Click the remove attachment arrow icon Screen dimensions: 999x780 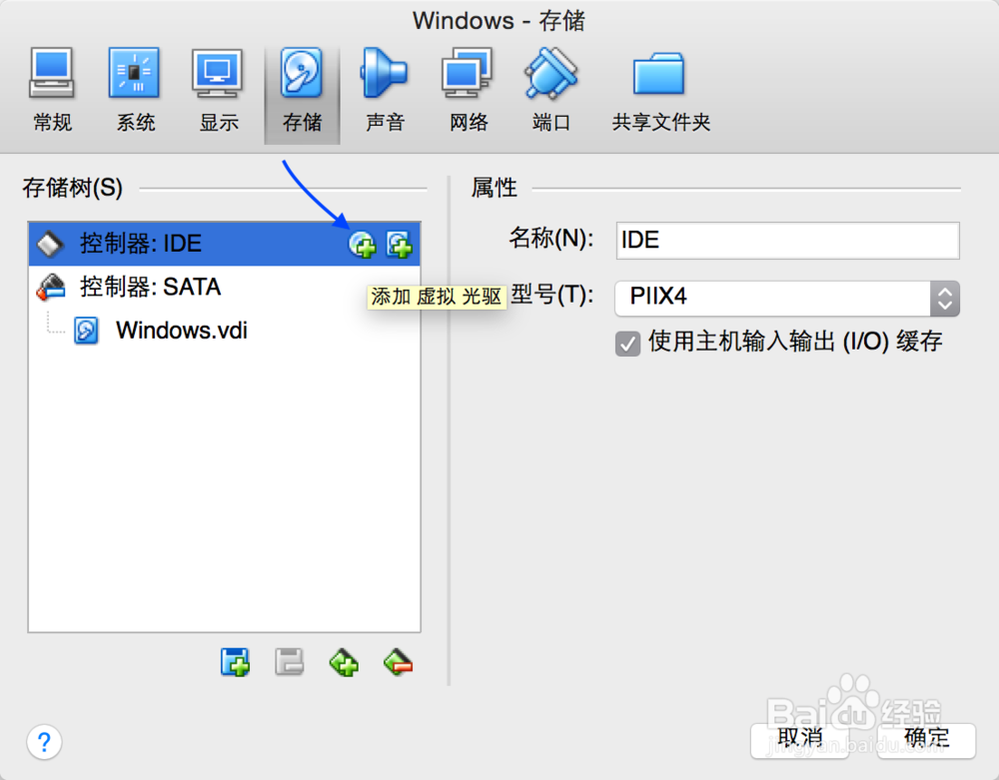[x=398, y=662]
